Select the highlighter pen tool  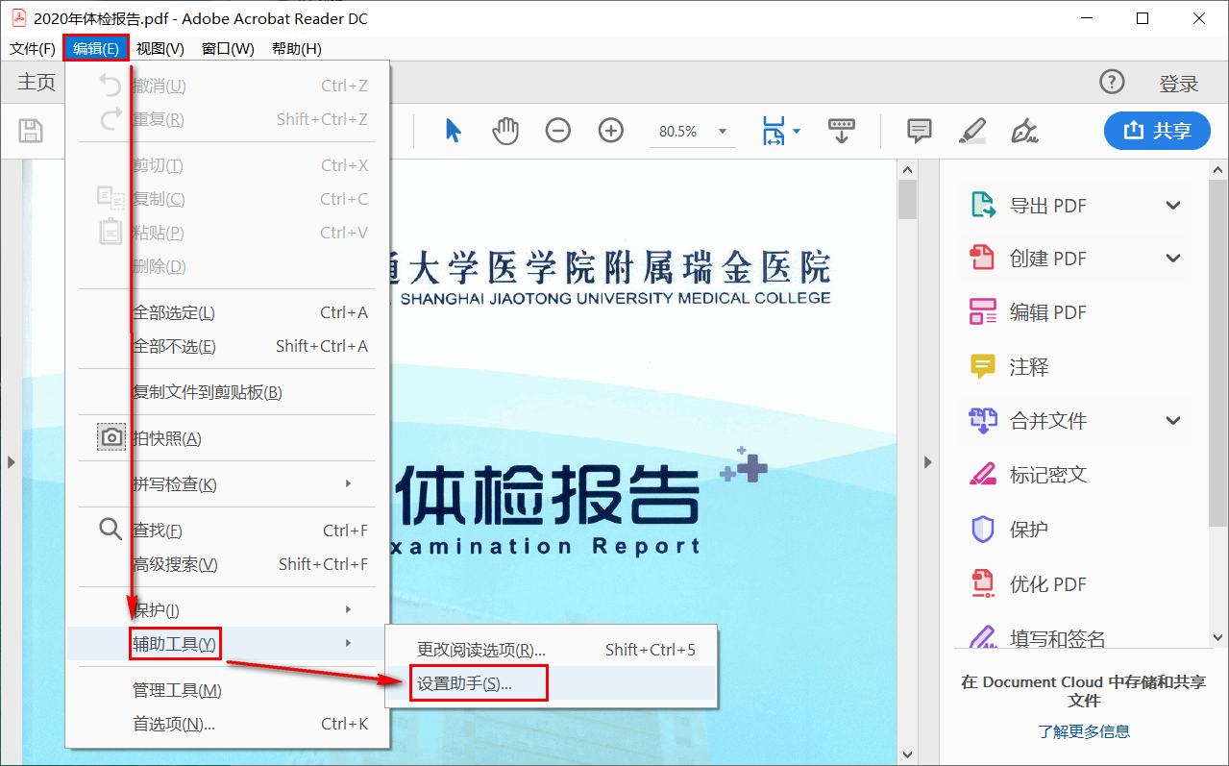(x=972, y=131)
